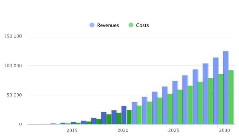Select the 2031 Costs bar, tallest green
The height and width of the screenshot is (139, 239).
pyautogui.click(x=230, y=97)
